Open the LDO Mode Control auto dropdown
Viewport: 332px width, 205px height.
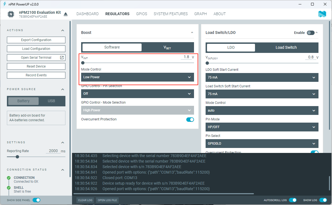click(262, 110)
